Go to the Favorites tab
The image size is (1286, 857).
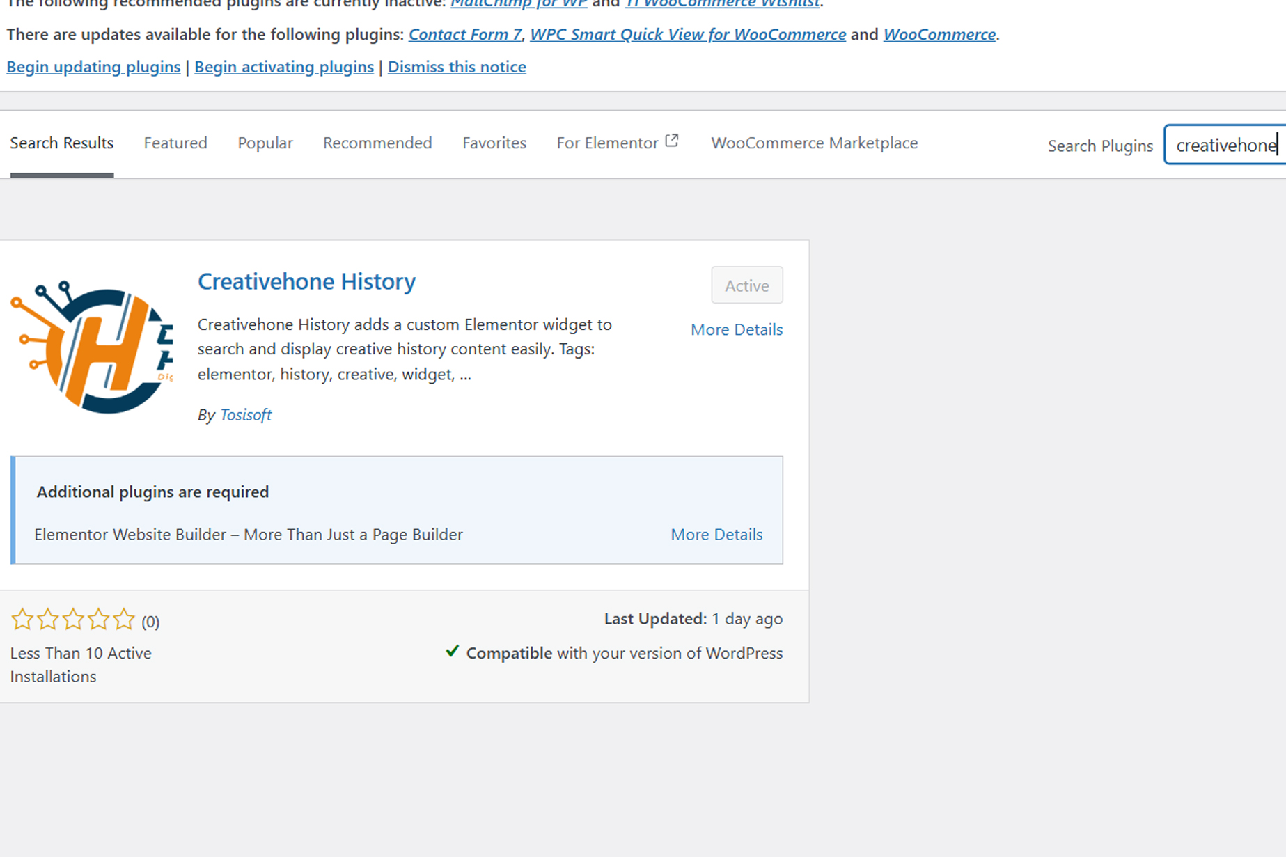click(x=494, y=143)
